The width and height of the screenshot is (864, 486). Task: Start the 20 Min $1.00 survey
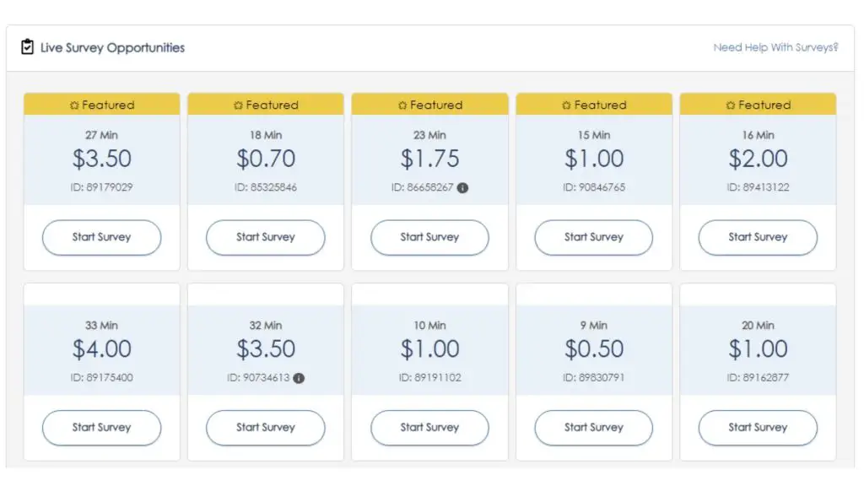pyautogui.click(x=758, y=428)
